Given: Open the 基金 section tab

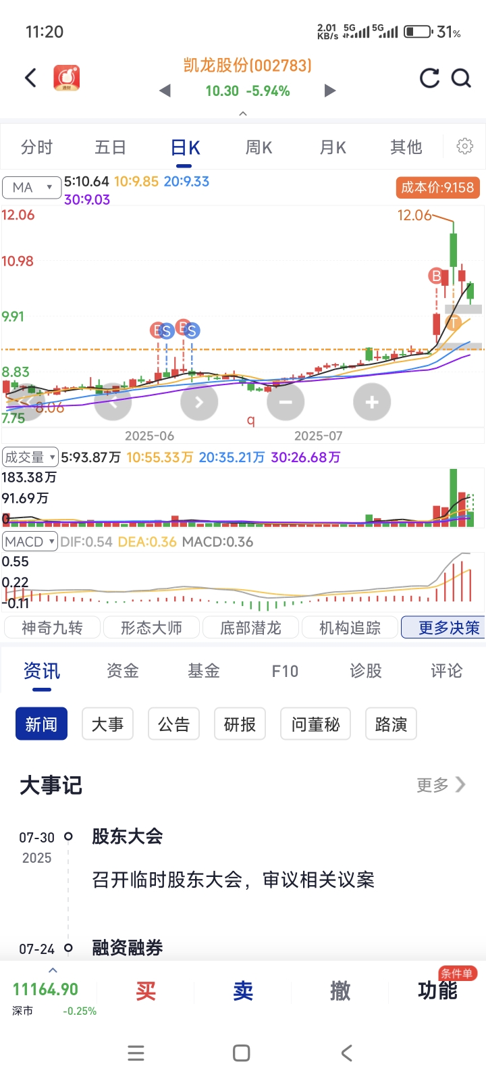Looking at the screenshot, I should click(204, 671).
